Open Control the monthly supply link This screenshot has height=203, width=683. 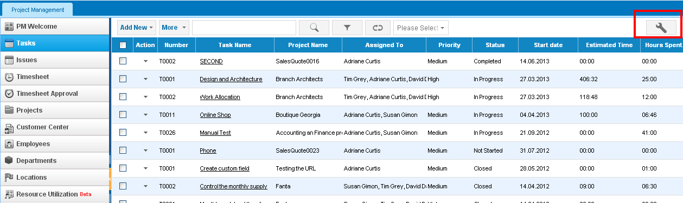coord(233,187)
